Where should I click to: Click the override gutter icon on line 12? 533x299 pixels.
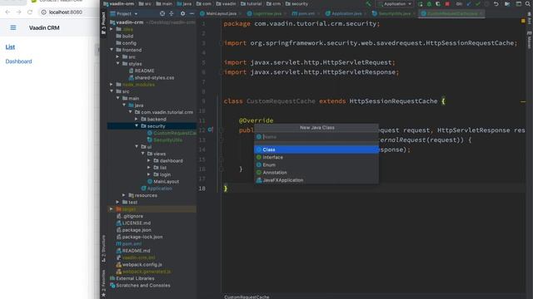pos(210,130)
